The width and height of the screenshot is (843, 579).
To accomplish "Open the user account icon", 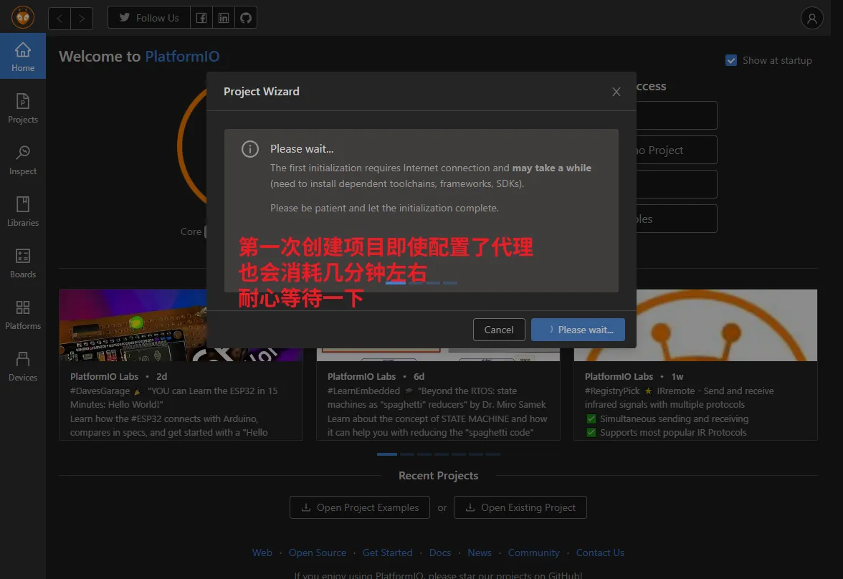I will pyautogui.click(x=811, y=18).
